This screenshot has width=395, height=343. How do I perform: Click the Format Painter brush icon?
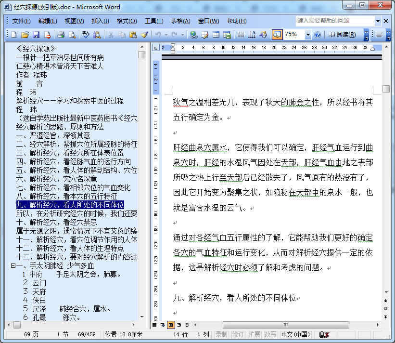pos(144,35)
